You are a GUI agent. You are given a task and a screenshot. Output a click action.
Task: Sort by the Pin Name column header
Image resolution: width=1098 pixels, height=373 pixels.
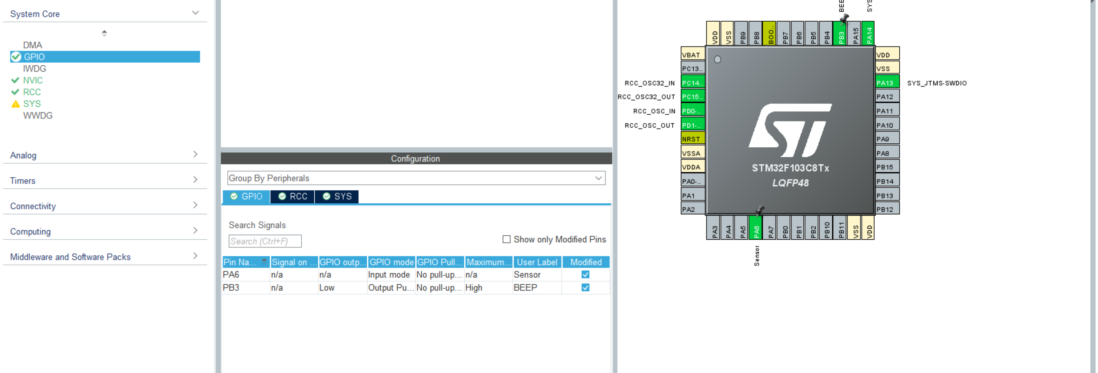coord(246,262)
